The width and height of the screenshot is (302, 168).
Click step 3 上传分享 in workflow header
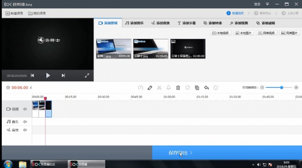pos(290,13)
